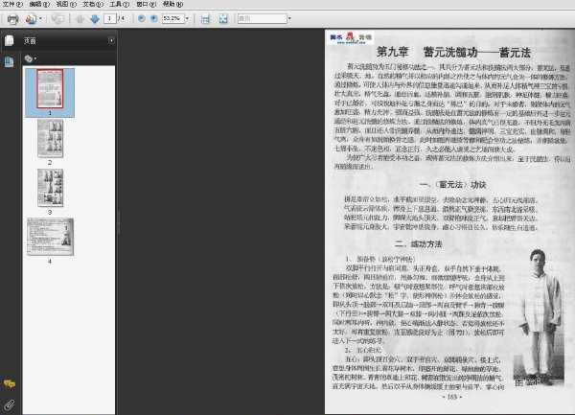Open the find box dropdown arrow
This screenshot has height=415, width=575.
click(x=289, y=18)
